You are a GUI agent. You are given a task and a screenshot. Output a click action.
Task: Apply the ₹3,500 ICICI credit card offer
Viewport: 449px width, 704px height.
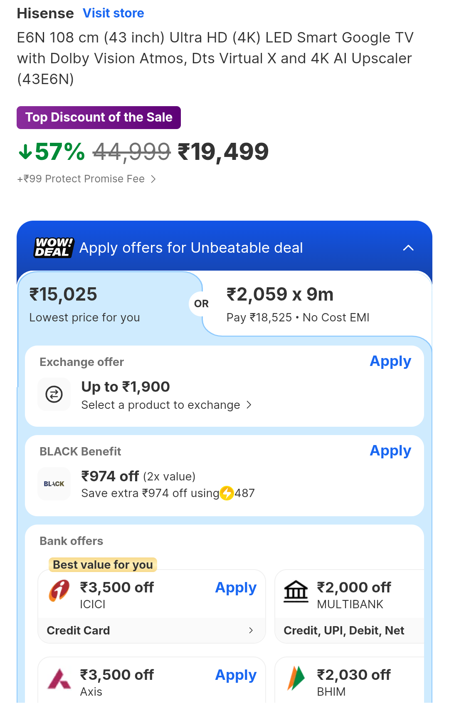tap(235, 587)
